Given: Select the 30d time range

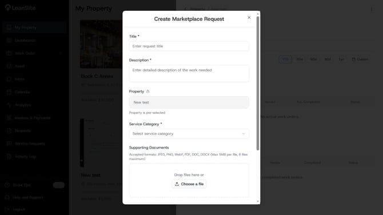Looking at the screenshot, I should tap(300, 59).
